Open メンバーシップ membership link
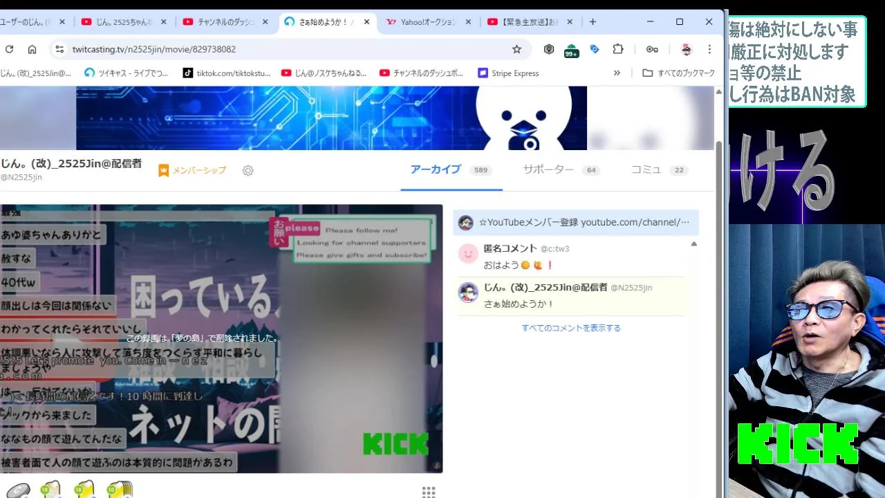 point(192,170)
